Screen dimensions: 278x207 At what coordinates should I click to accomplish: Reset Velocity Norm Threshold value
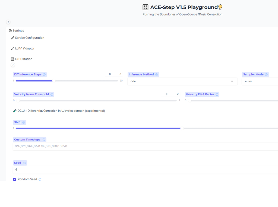pyautogui.click(x=178, y=94)
